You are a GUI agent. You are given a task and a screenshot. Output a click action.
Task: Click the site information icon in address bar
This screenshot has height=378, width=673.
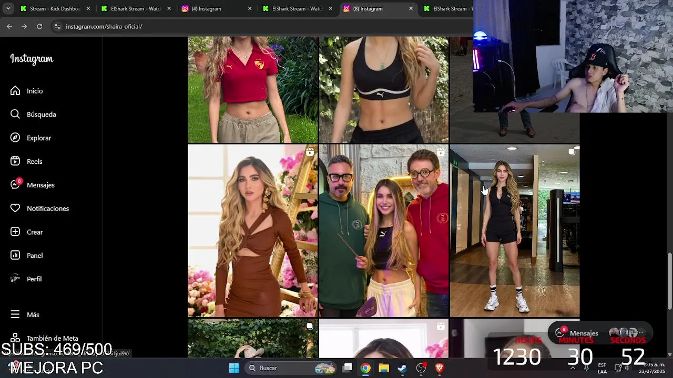57,26
